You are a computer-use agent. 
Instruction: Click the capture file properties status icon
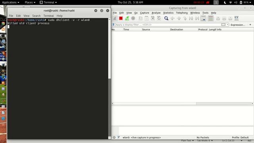tap(119, 137)
